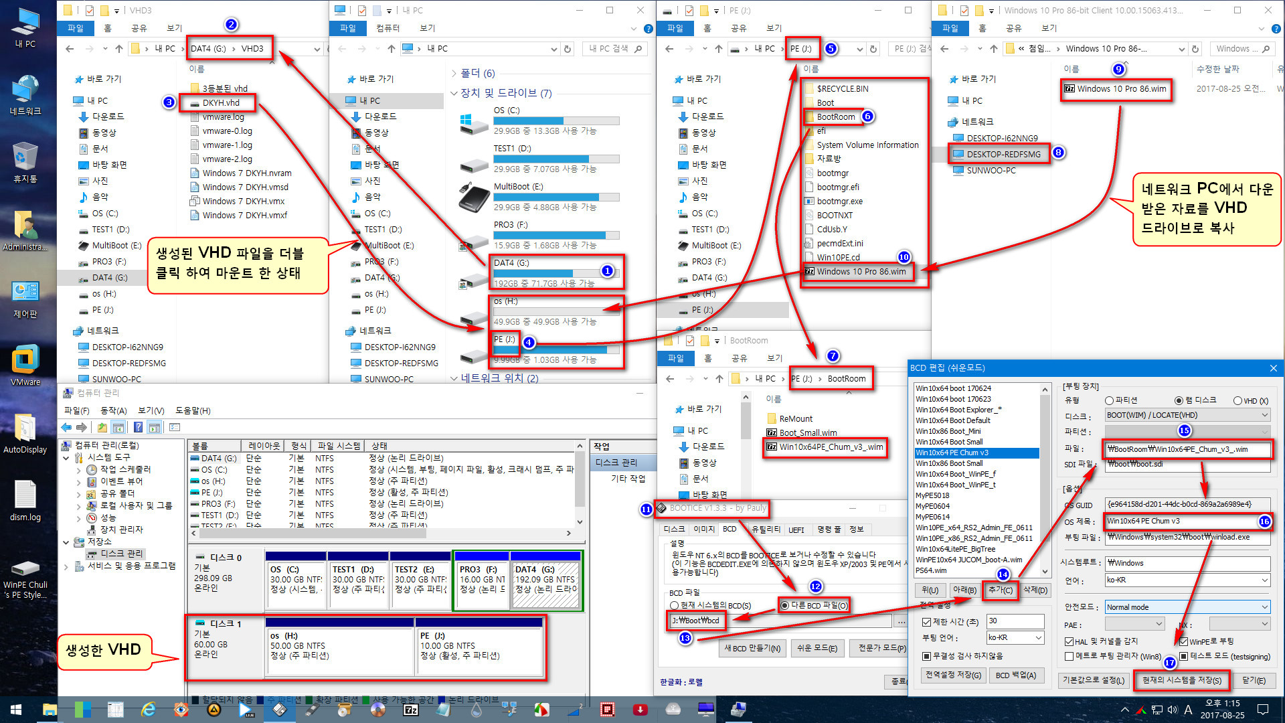Viewport: 1285px width, 723px height.
Task: Click the Up arrow in the VHD3 explorer window
Action: tap(119, 49)
